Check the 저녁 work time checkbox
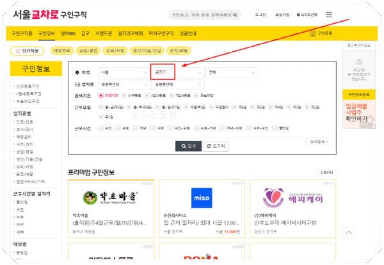 [136, 128]
